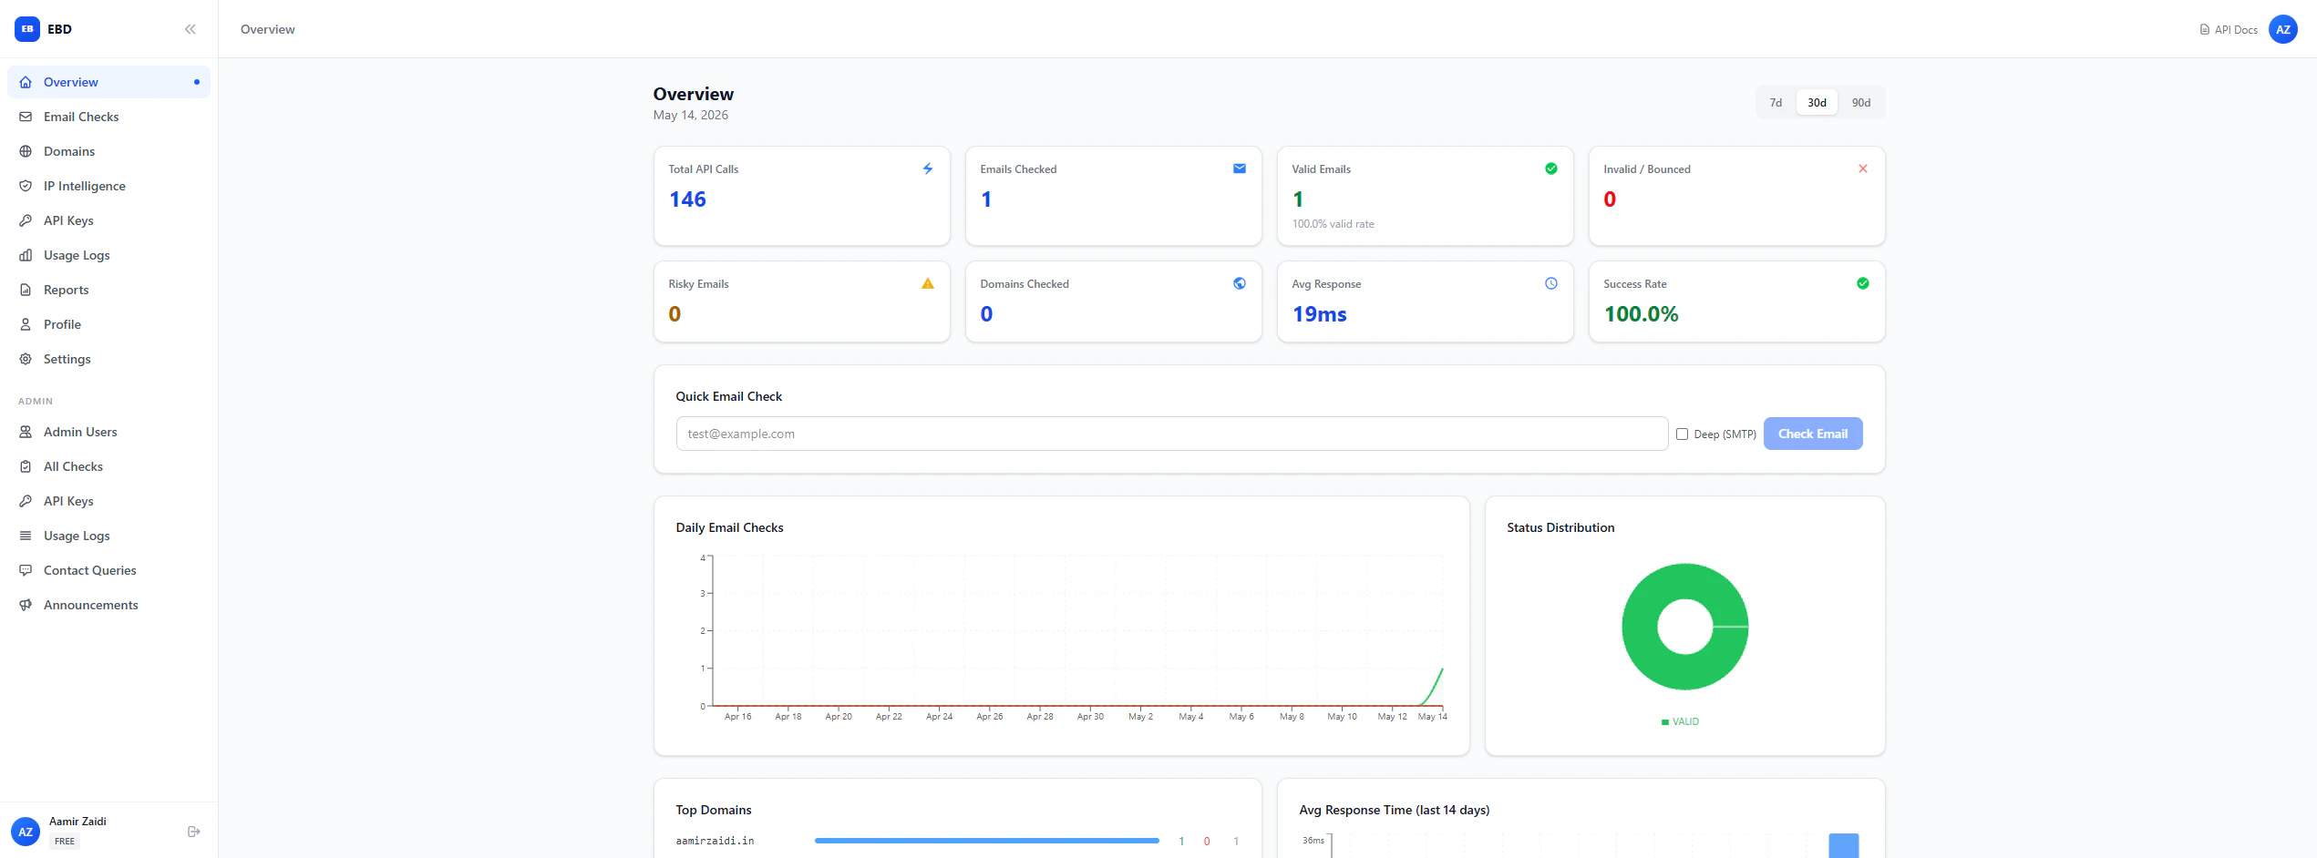2317x858 pixels.
Task: Click the admin API Keys key icon below All Checks
Action: point(26,501)
